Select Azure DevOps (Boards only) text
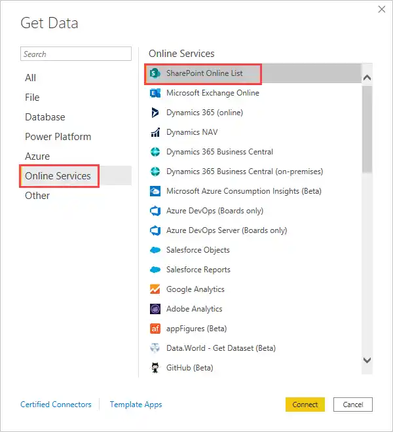 click(x=215, y=211)
